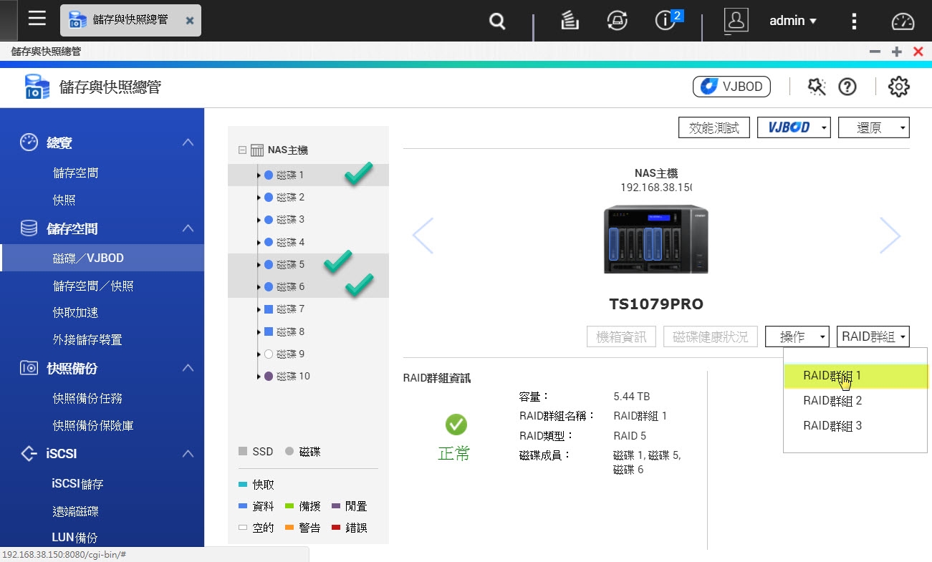
Task: Open the admin user dropdown
Action: tap(793, 21)
